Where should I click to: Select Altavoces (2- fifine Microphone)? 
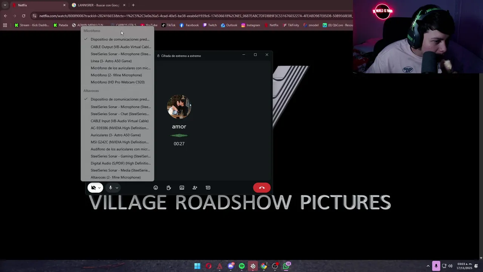117,177
